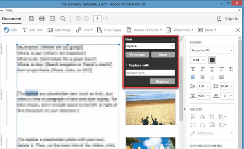Screen dimensions: 244x149
Task: Switch to the Document tab
Action: [12, 19]
